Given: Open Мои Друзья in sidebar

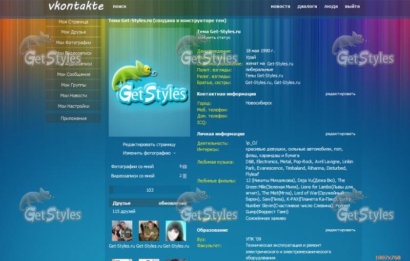Looking at the screenshot, I should (73, 32).
